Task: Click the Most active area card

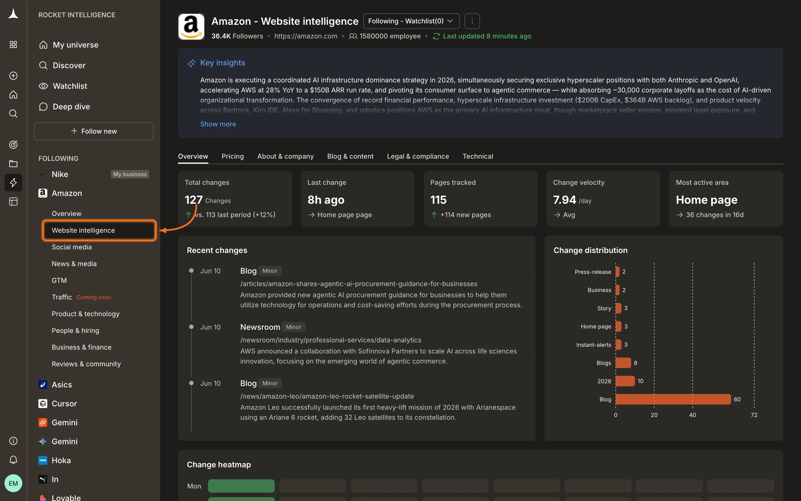Action: click(726, 199)
